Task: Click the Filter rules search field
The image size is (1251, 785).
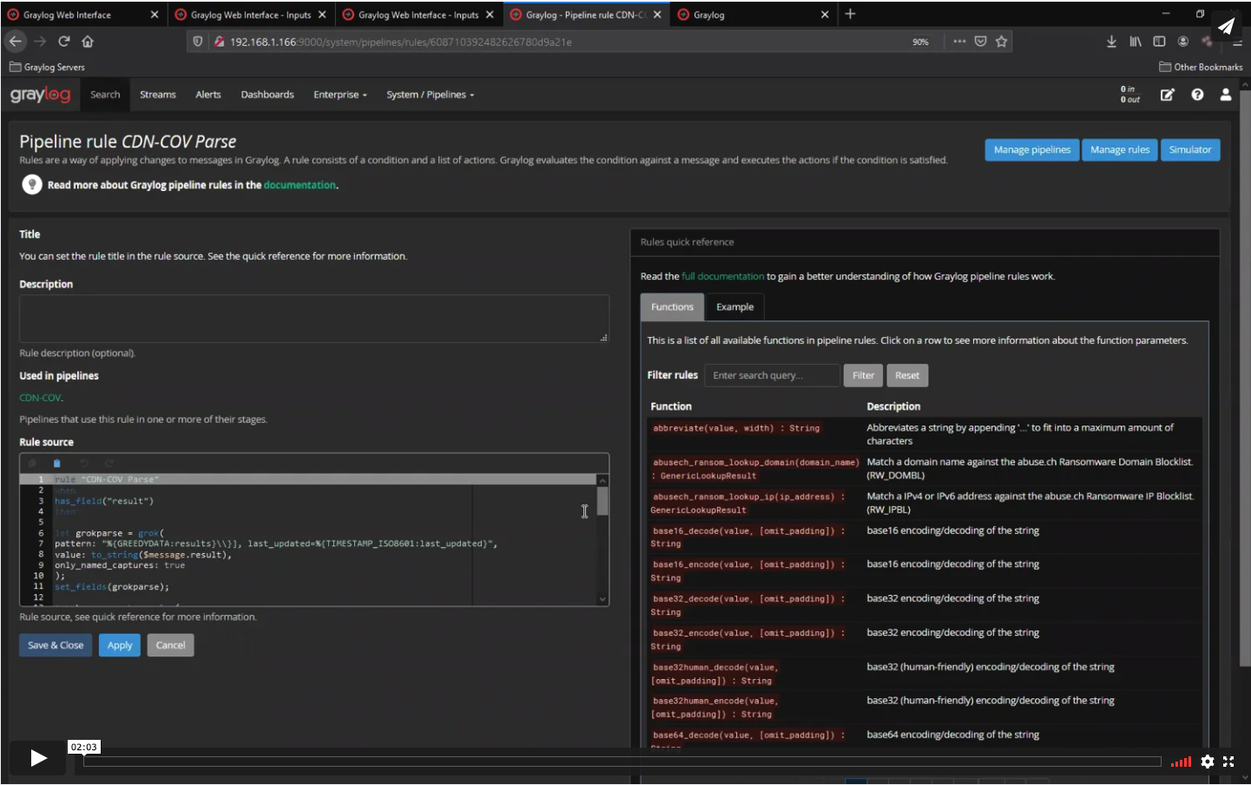Action: (771, 375)
